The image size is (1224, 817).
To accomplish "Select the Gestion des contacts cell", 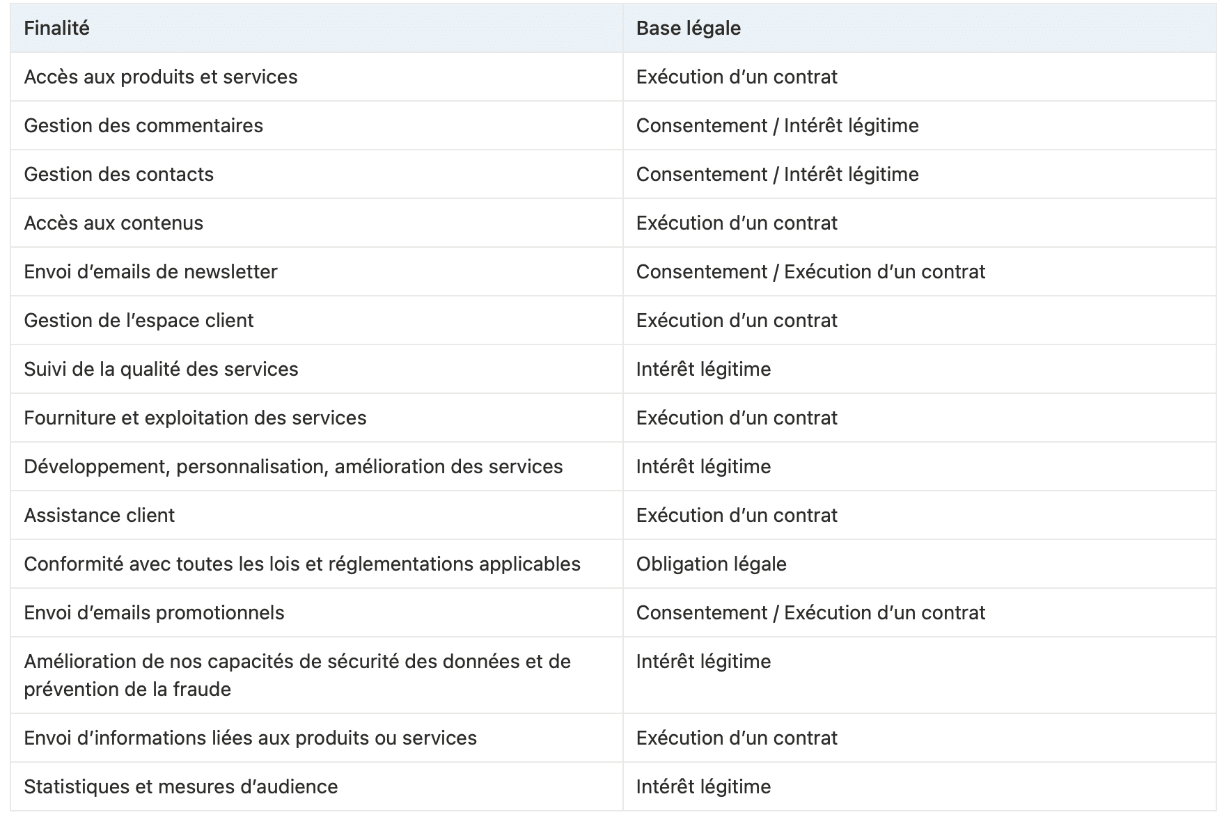I will [x=317, y=174].
